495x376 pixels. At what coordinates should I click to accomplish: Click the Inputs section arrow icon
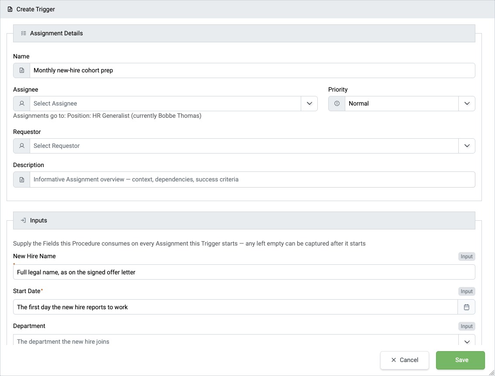coord(24,220)
